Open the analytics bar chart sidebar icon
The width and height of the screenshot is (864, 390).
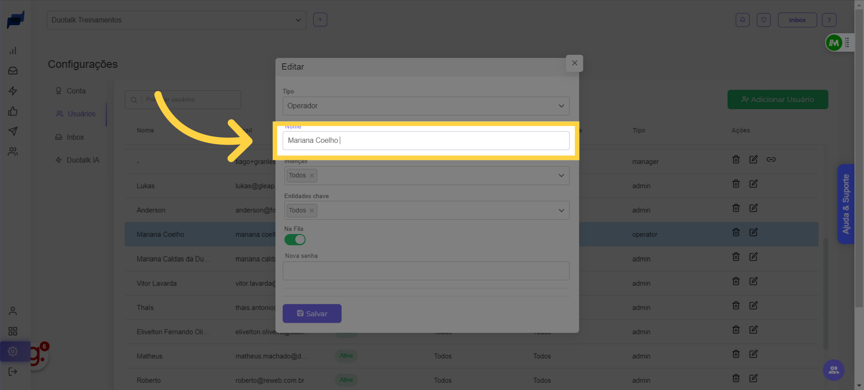(x=13, y=50)
